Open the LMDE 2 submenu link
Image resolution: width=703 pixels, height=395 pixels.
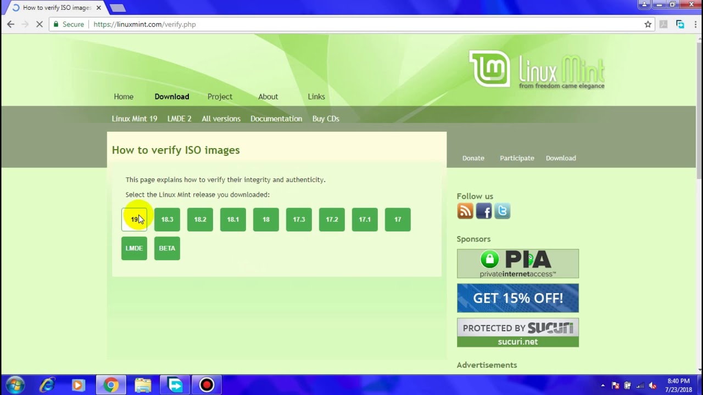click(x=180, y=119)
